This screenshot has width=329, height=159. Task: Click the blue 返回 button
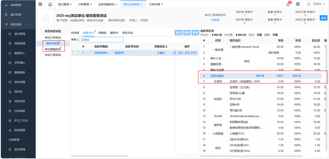pos(323,18)
